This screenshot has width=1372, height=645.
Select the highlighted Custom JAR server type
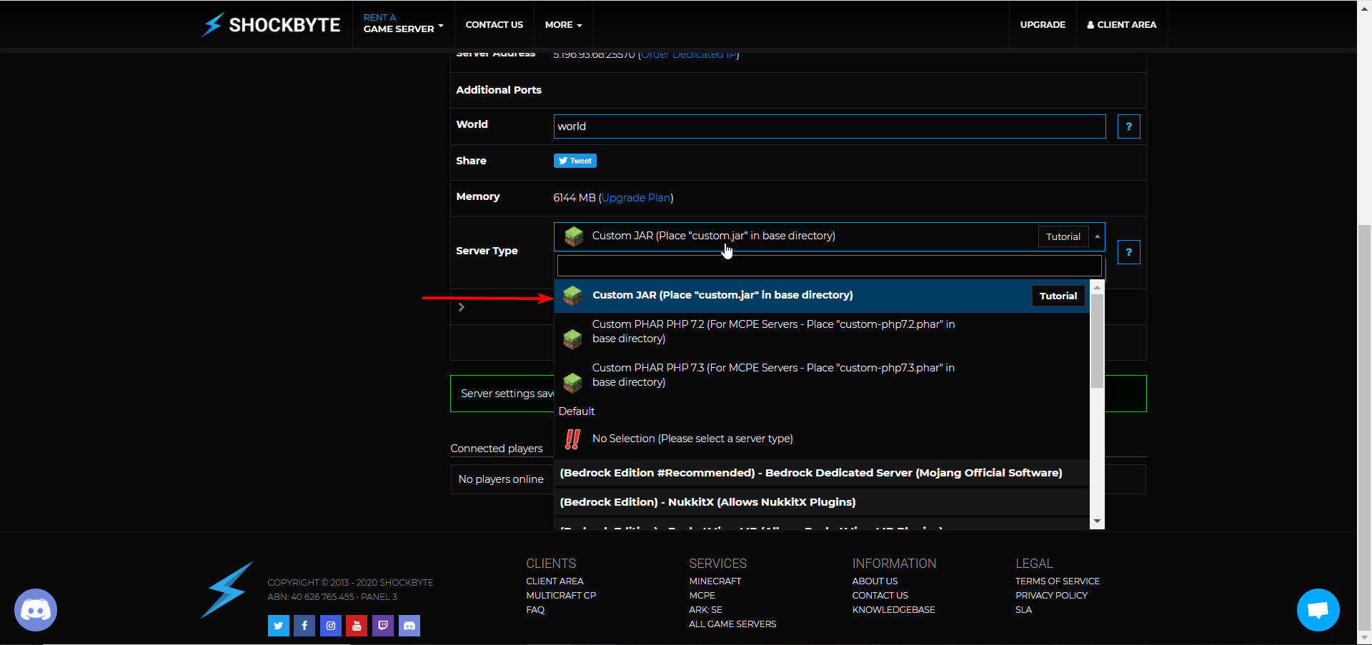tap(822, 296)
